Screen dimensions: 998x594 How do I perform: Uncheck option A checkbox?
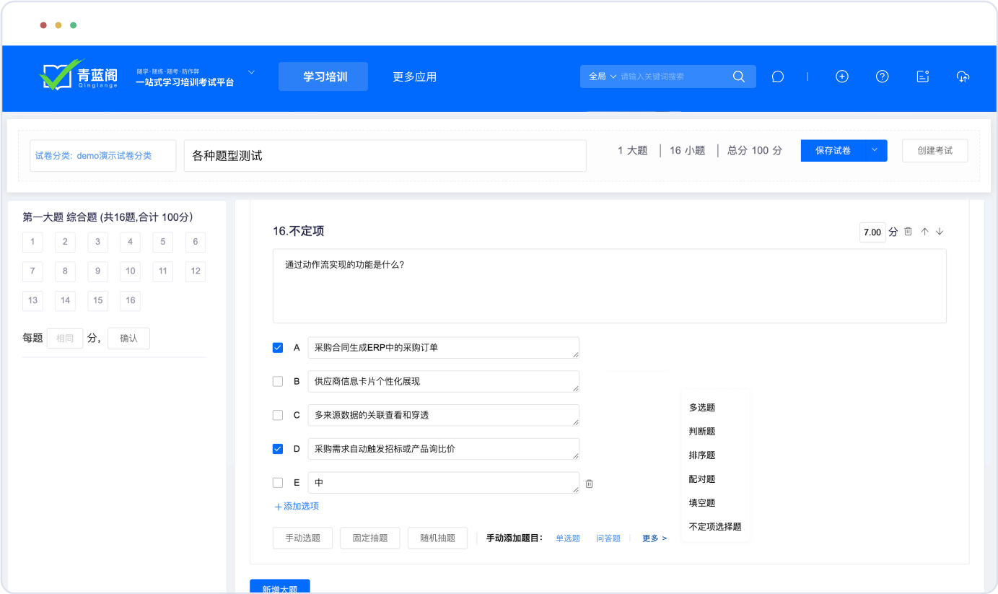pos(277,348)
